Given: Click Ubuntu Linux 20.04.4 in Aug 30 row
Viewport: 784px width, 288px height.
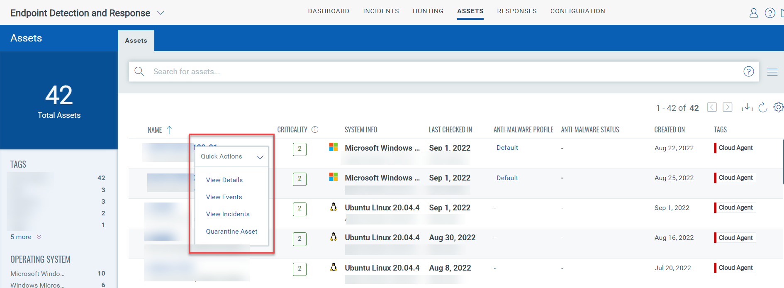Looking at the screenshot, I should tap(382, 237).
